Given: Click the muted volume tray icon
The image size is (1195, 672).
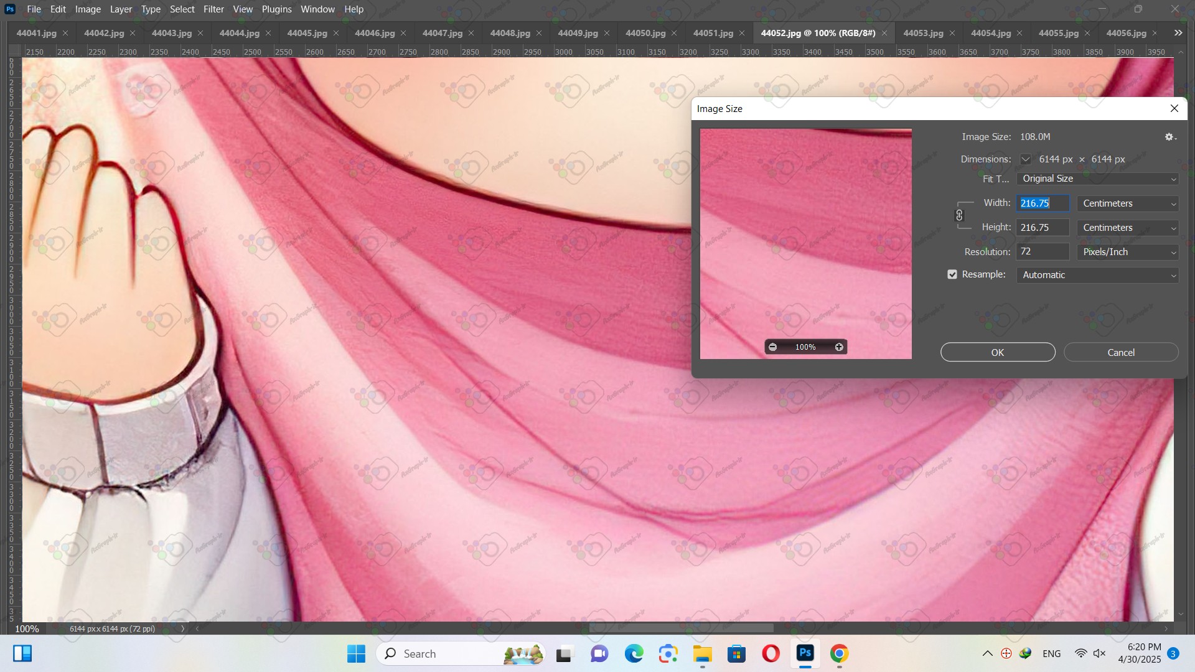Looking at the screenshot, I should click(x=1100, y=653).
